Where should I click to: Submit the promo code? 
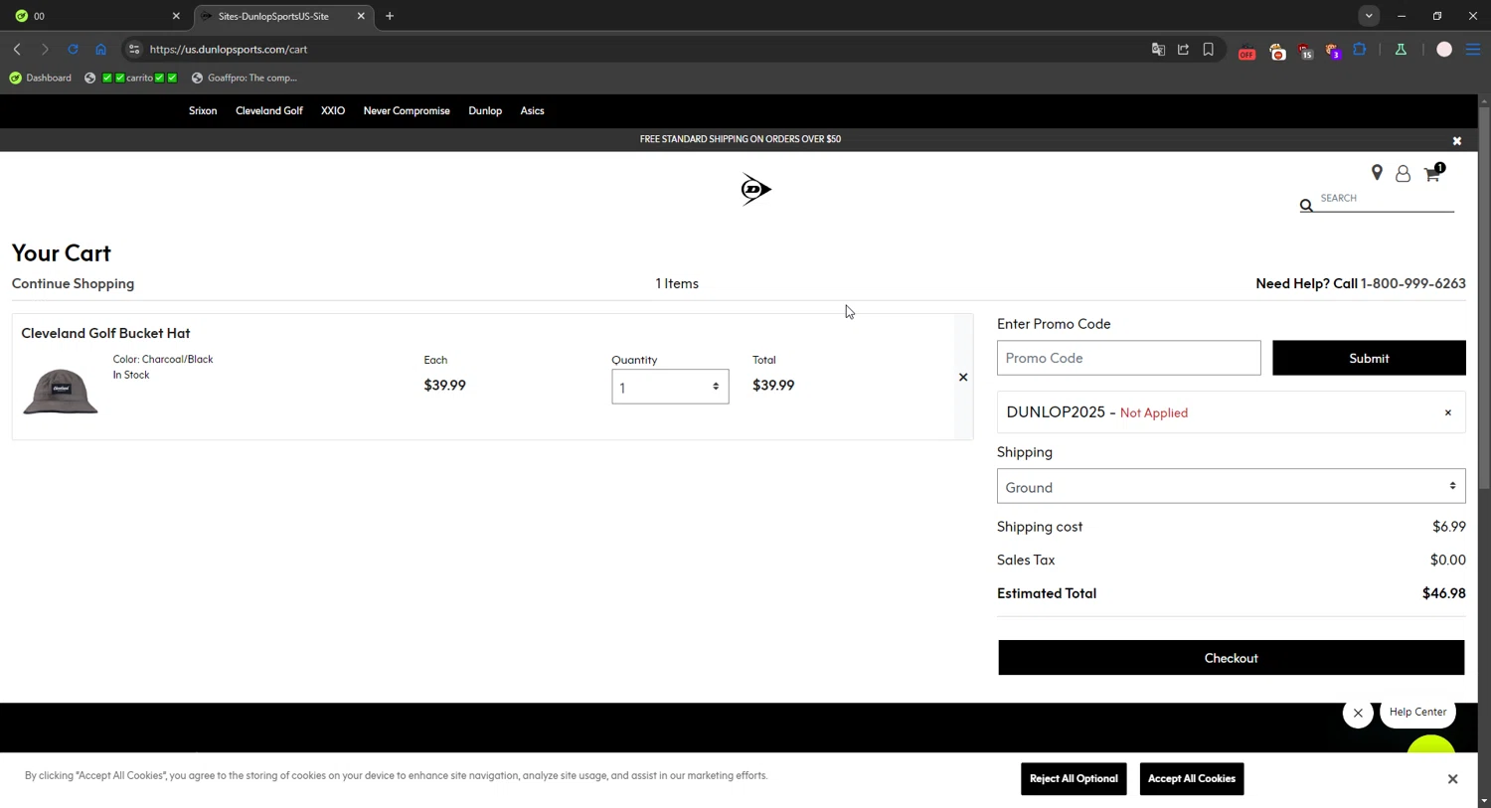(1369, 358)
